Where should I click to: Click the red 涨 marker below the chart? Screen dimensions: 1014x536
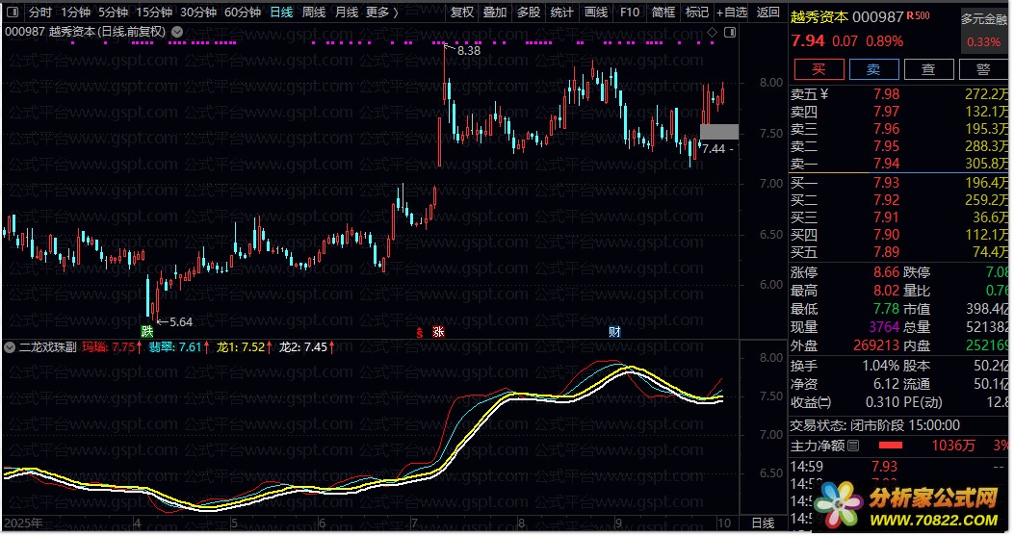coord(438,332)
